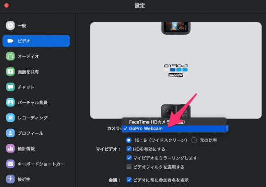Image resolution: width=266 pixels, height=187 pixels.
Task: Open チャット settings
Action: [x=36, y=87]
